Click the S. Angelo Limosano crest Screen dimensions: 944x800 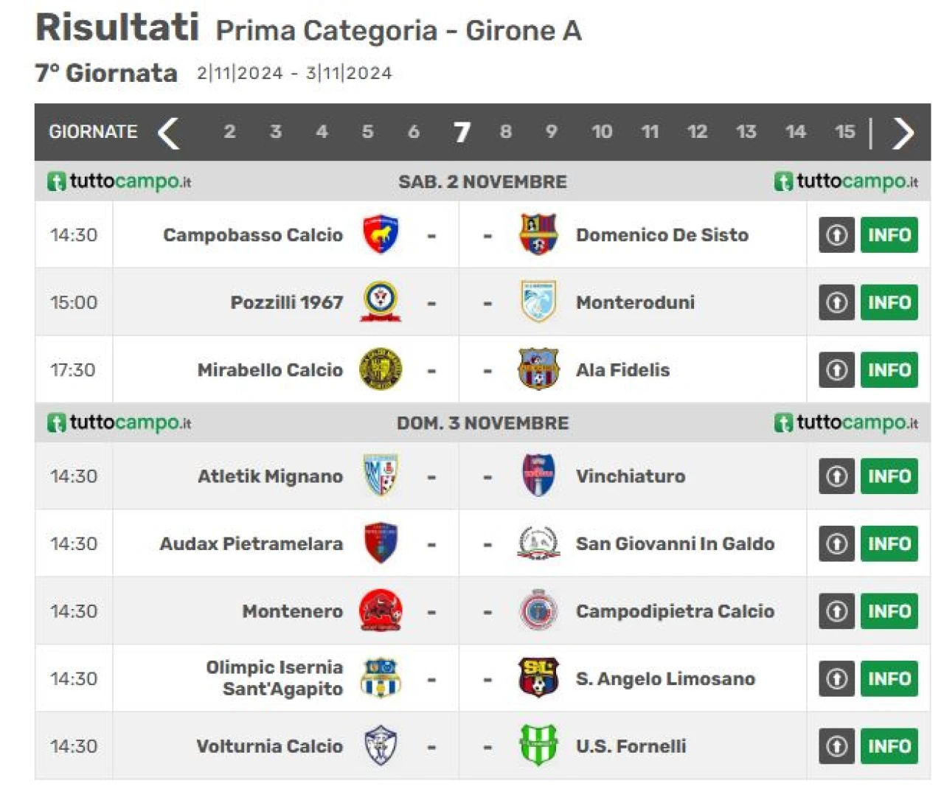point(538,678)
